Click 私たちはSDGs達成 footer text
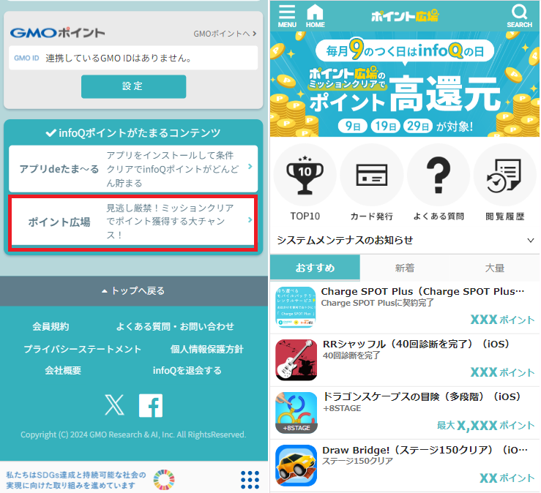 point(76,480)
